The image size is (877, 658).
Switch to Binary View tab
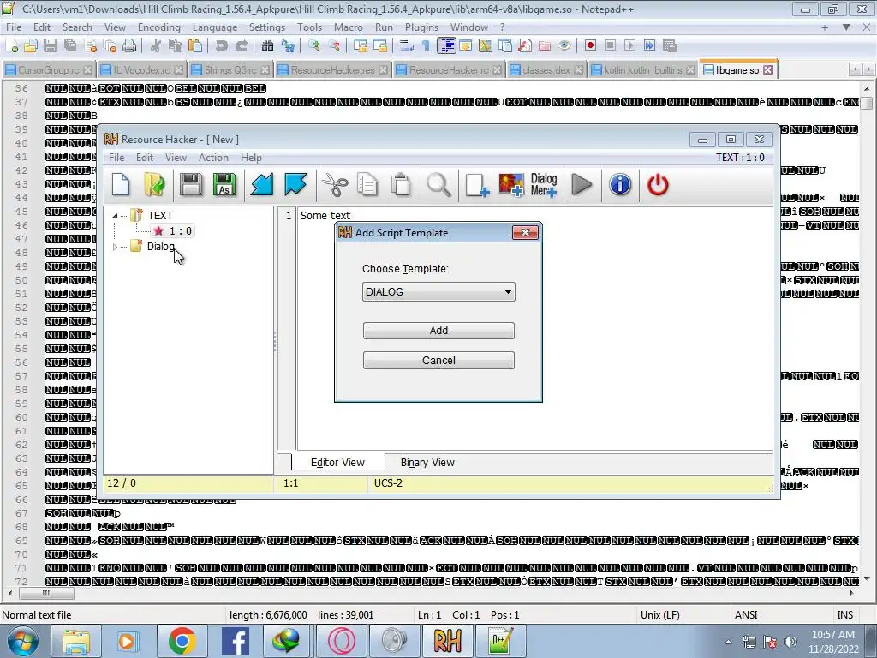tap(427, 463)
